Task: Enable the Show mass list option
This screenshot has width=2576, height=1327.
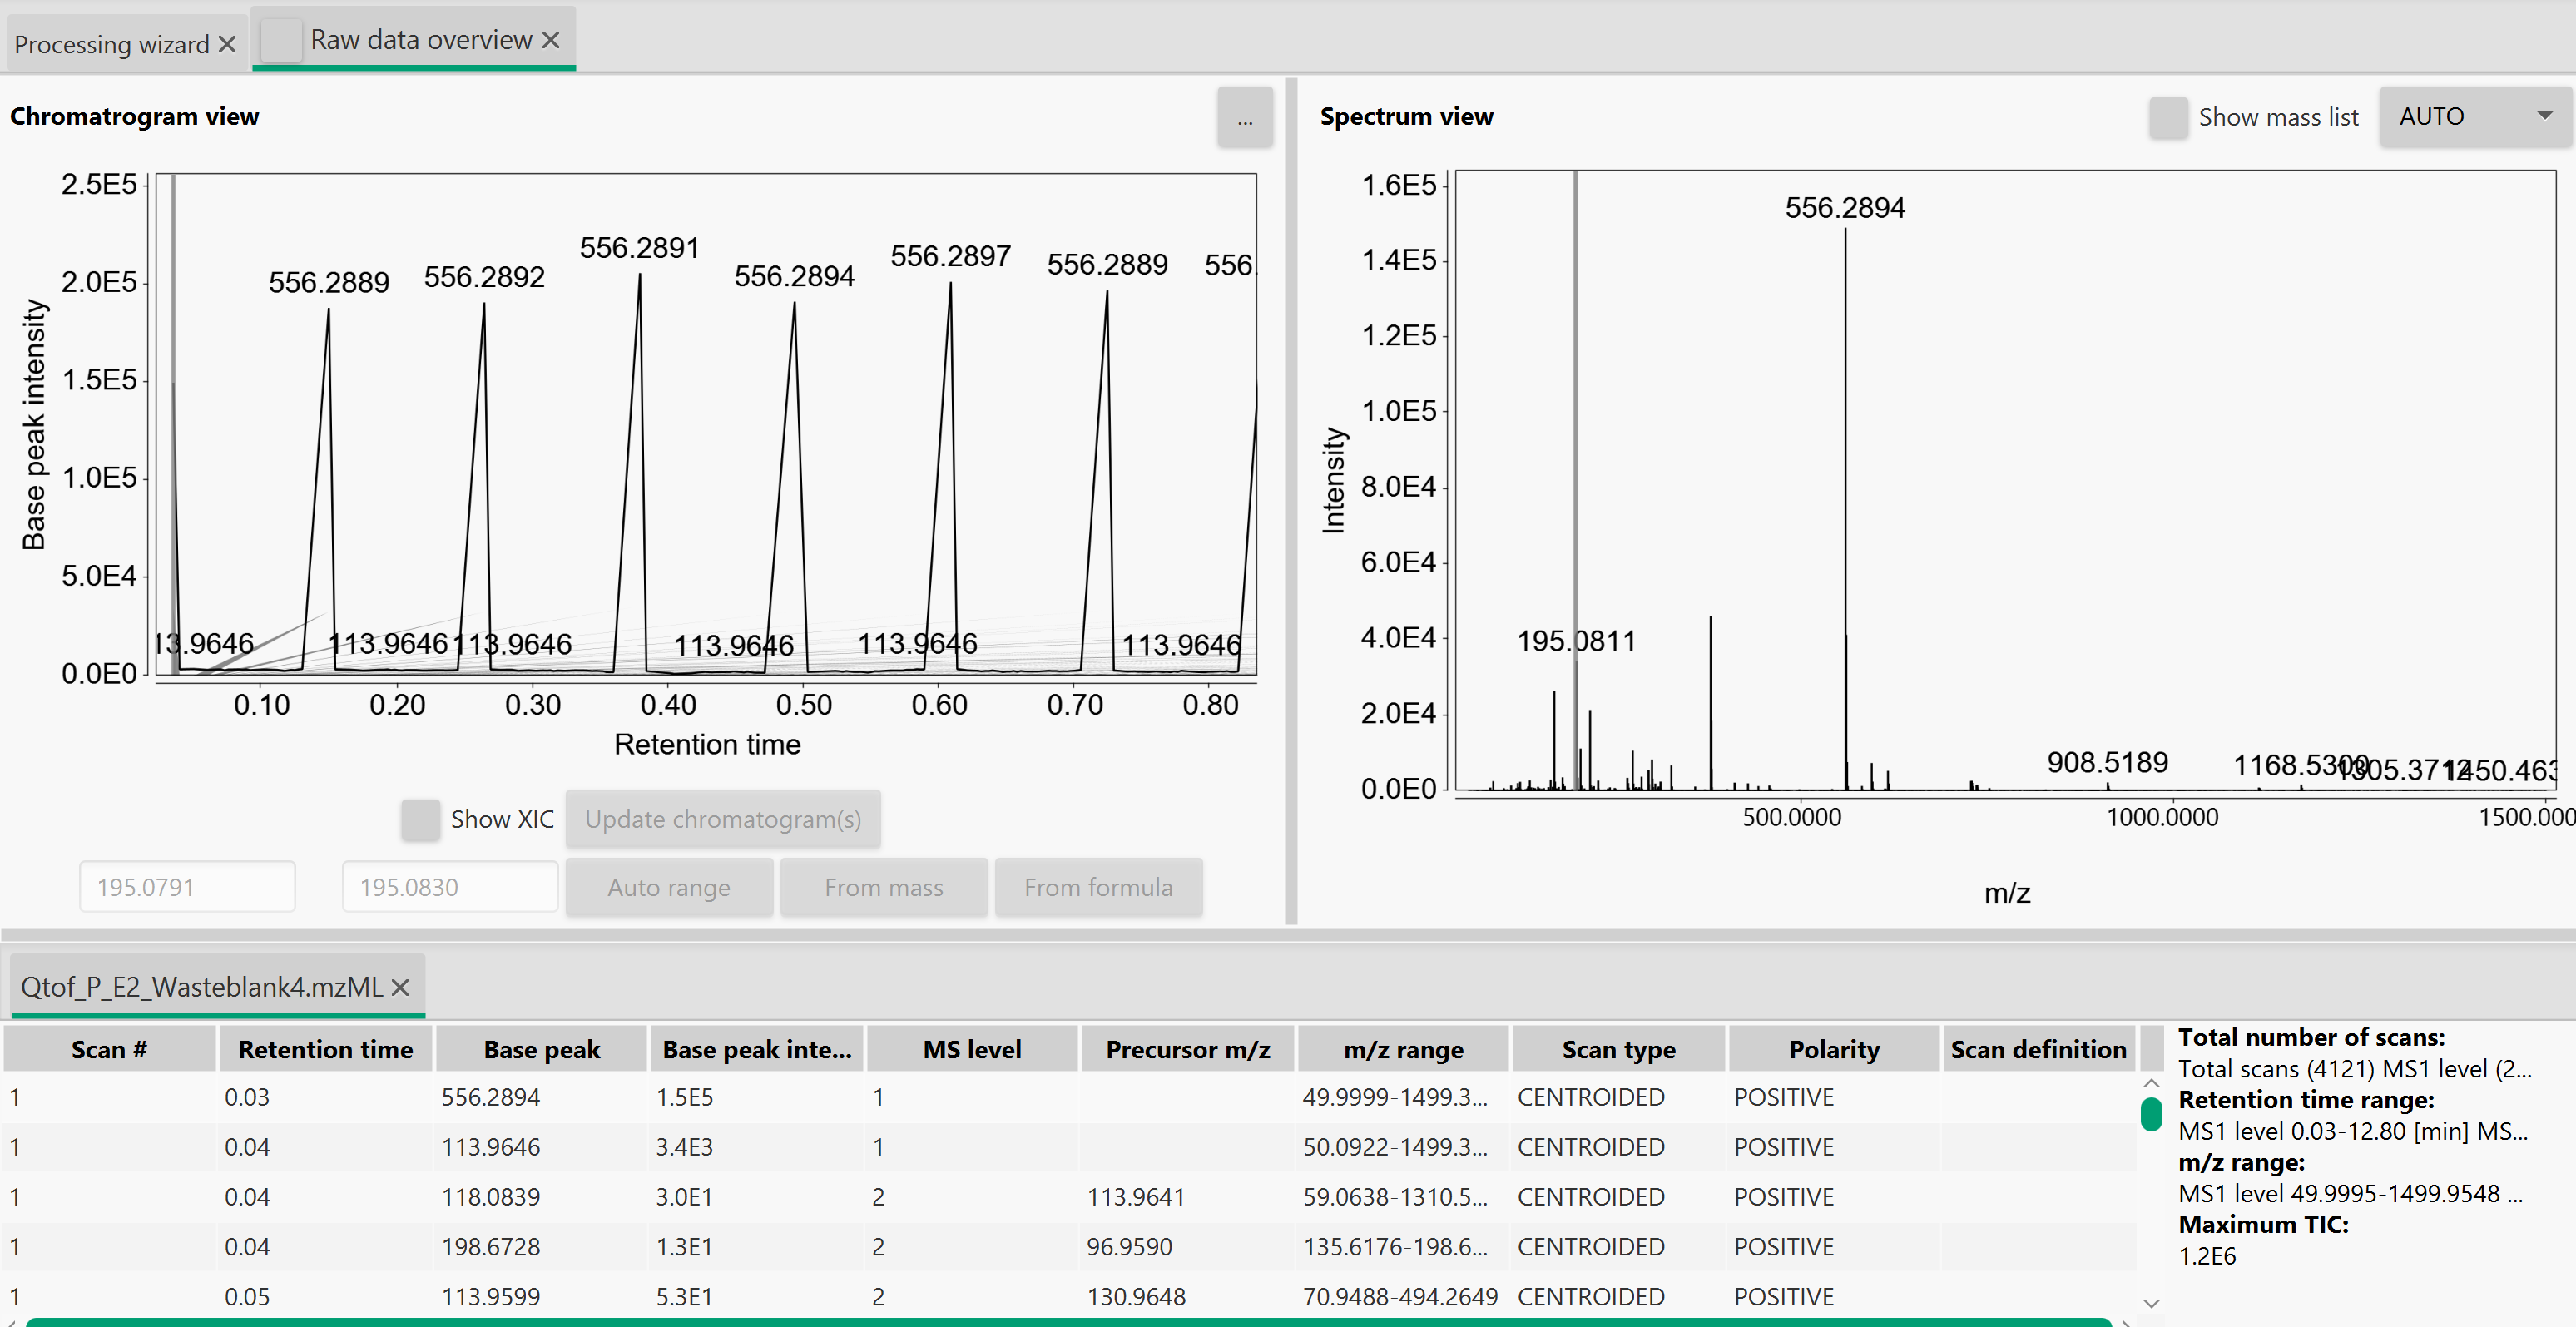Action: tap(2168, 117)
